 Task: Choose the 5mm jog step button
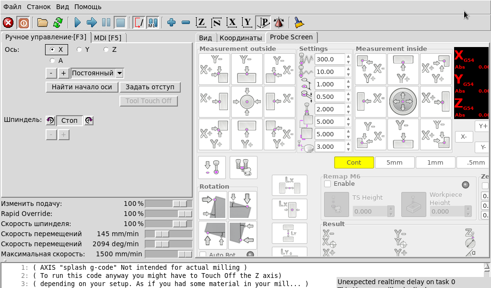(394, 162)
